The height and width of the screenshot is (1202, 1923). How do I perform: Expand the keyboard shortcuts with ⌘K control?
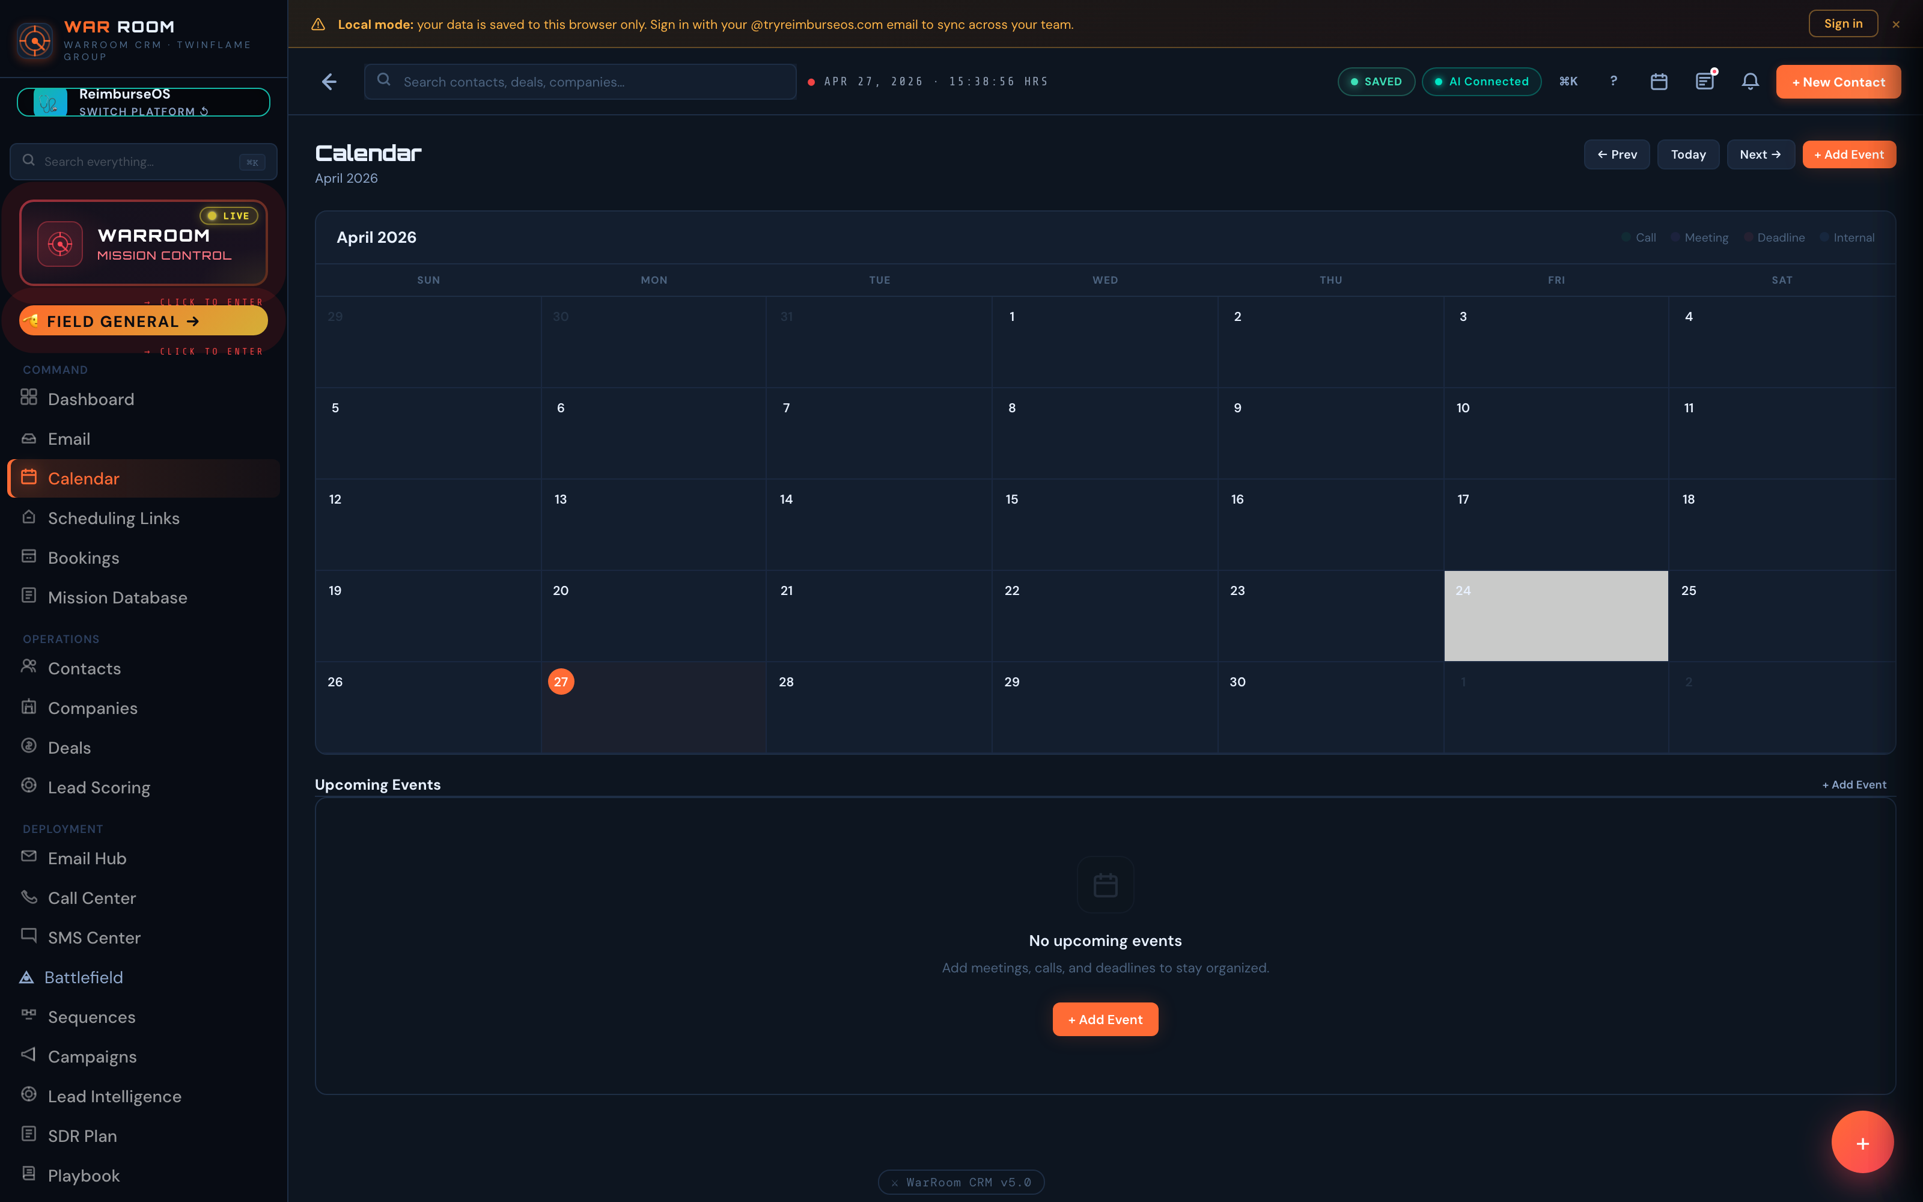tap(1568, 81)
